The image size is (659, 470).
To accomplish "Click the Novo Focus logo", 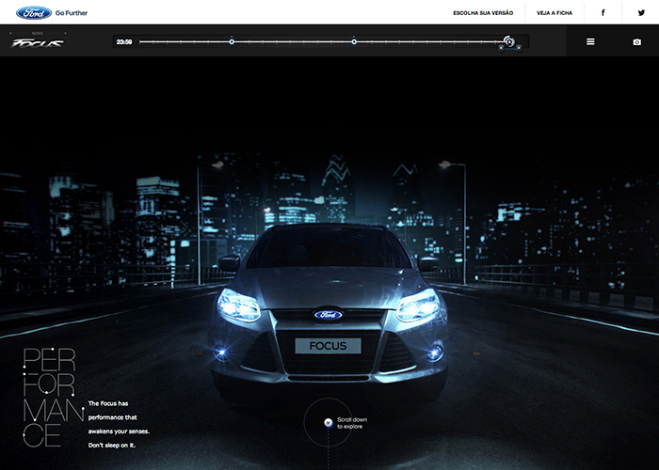I will tap(37, 40).
